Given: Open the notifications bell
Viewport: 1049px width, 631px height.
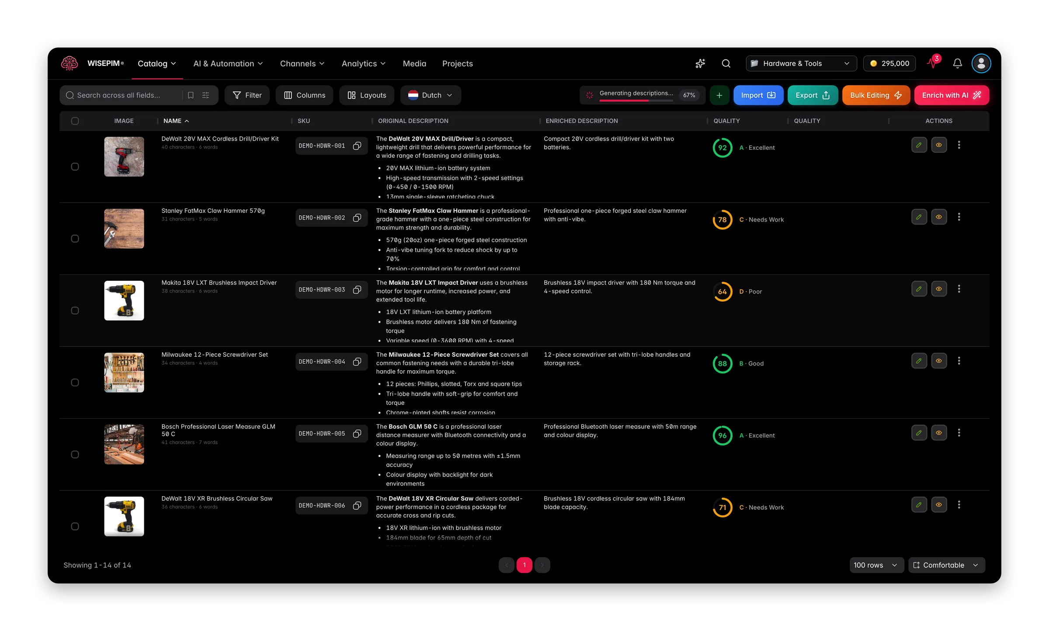Looking at the screenshot, I should [957, 63].
